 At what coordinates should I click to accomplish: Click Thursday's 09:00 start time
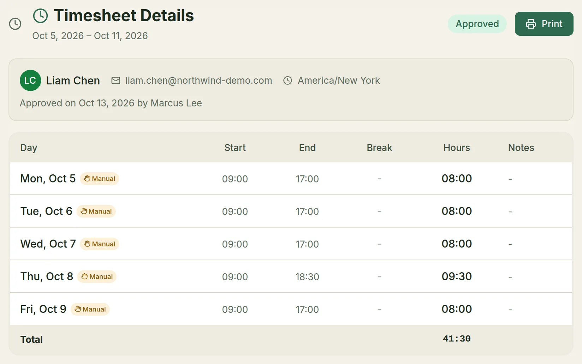[x=235, y=277]
